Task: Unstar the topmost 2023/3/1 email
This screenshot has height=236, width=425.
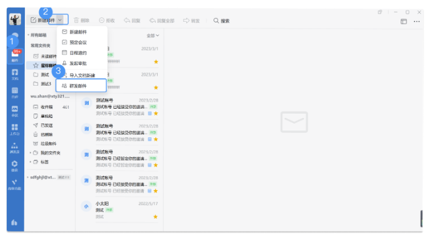Action: click(x=156, y=61)
